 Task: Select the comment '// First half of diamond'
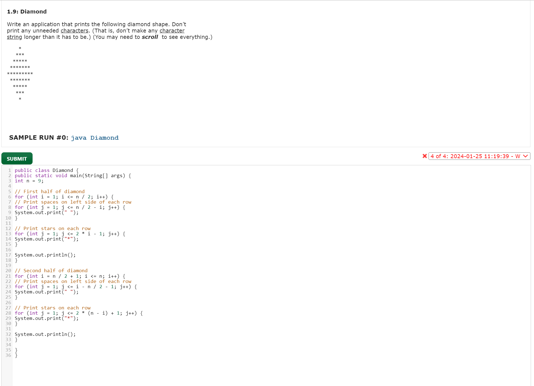50,191
